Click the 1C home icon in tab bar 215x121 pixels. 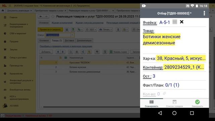click(3, 10)
